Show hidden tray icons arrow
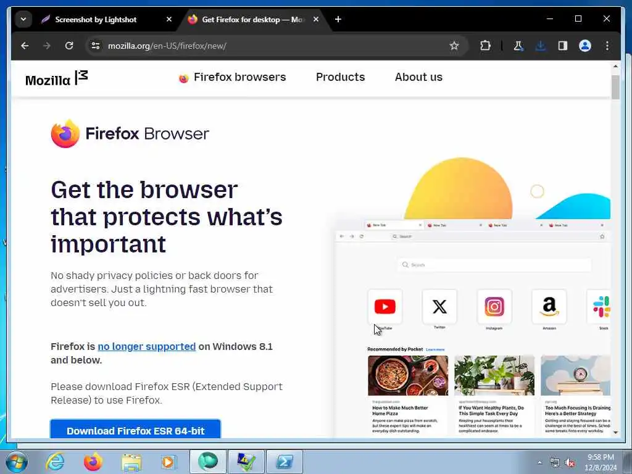Viewport: 632px width, 474px height. coord(539,463)
